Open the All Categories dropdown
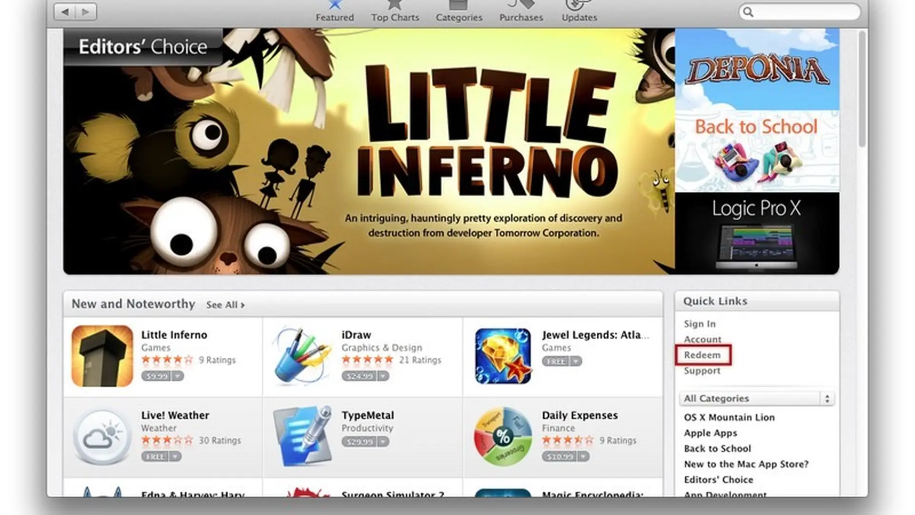The image size is (915, 515). coord(757,399)
